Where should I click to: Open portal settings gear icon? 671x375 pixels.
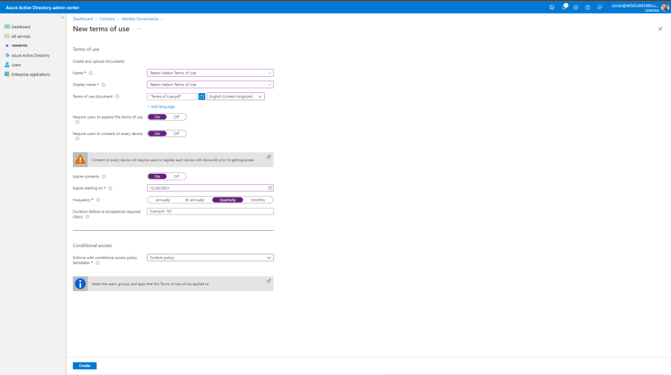tap(576, 7)
